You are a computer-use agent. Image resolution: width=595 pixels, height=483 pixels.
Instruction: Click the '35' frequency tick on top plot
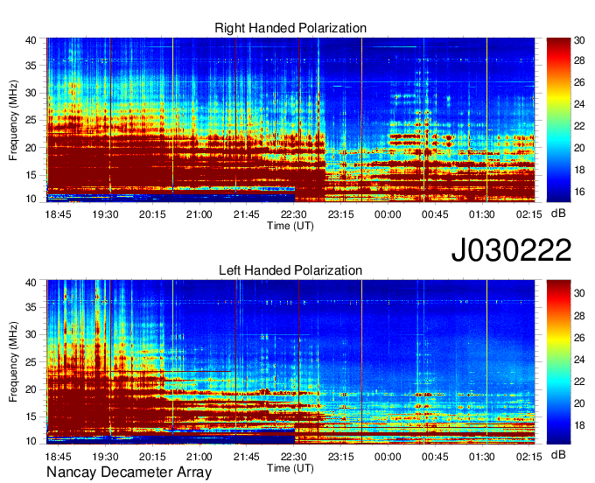point(31,66)
